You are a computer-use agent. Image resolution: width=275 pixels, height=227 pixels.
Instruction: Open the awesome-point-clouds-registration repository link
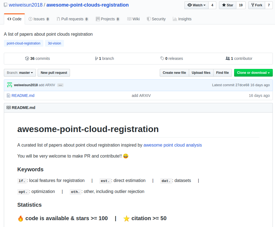[x=87, y=5]
